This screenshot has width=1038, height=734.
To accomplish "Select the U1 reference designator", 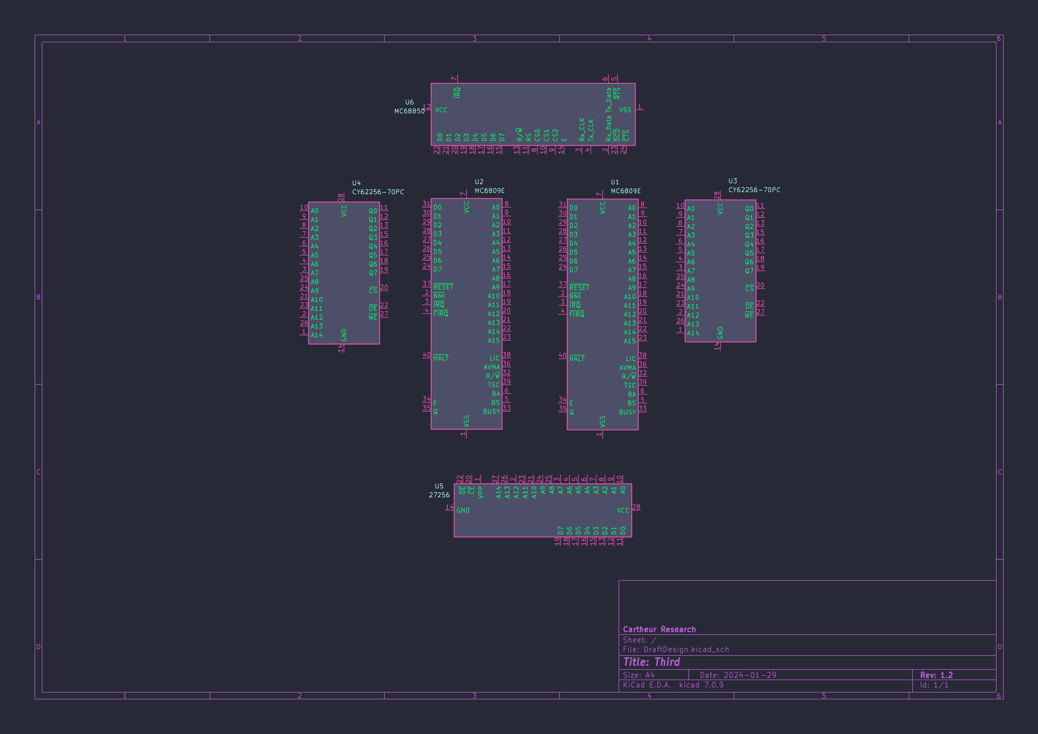I will point(615,182).
